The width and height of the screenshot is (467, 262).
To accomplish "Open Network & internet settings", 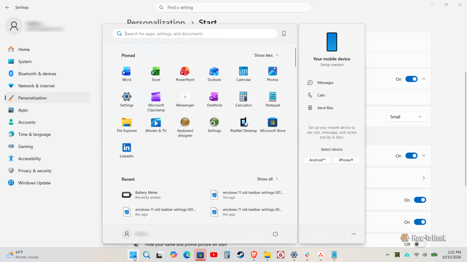I will [x=47, y=86].
